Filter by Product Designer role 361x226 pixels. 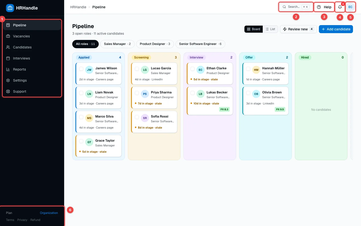[x=155, y=44]
